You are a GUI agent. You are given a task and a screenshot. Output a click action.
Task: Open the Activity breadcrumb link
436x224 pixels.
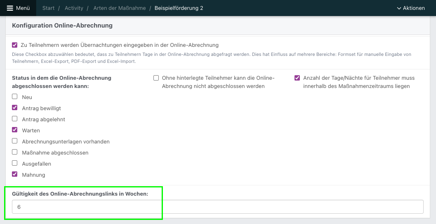point(74,8)
